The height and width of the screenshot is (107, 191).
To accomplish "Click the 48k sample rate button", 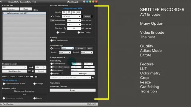I will 90,48.
